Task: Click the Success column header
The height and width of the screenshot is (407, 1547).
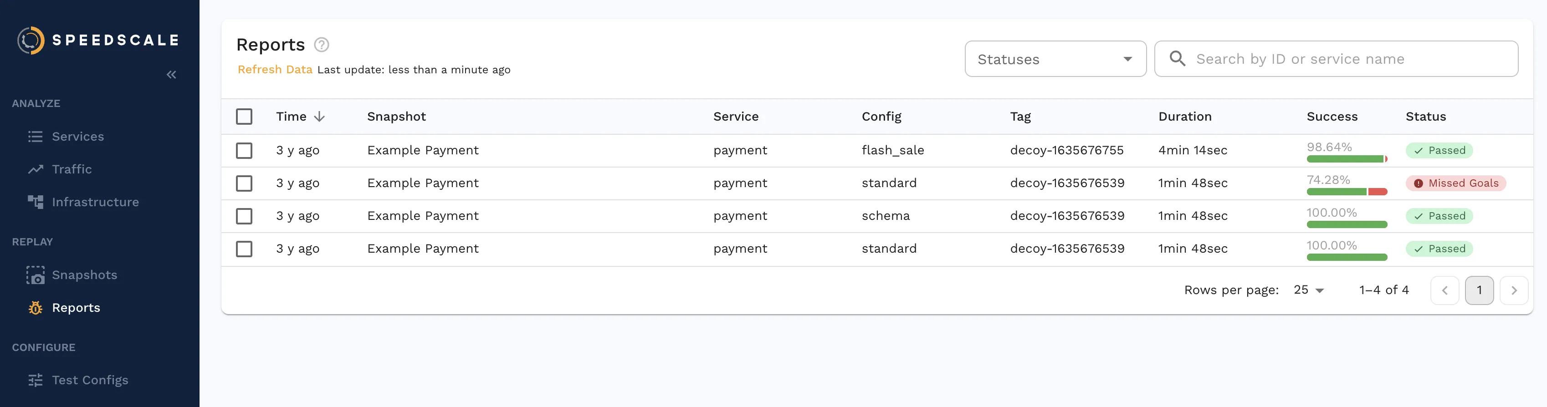Action: [1332, 117]
